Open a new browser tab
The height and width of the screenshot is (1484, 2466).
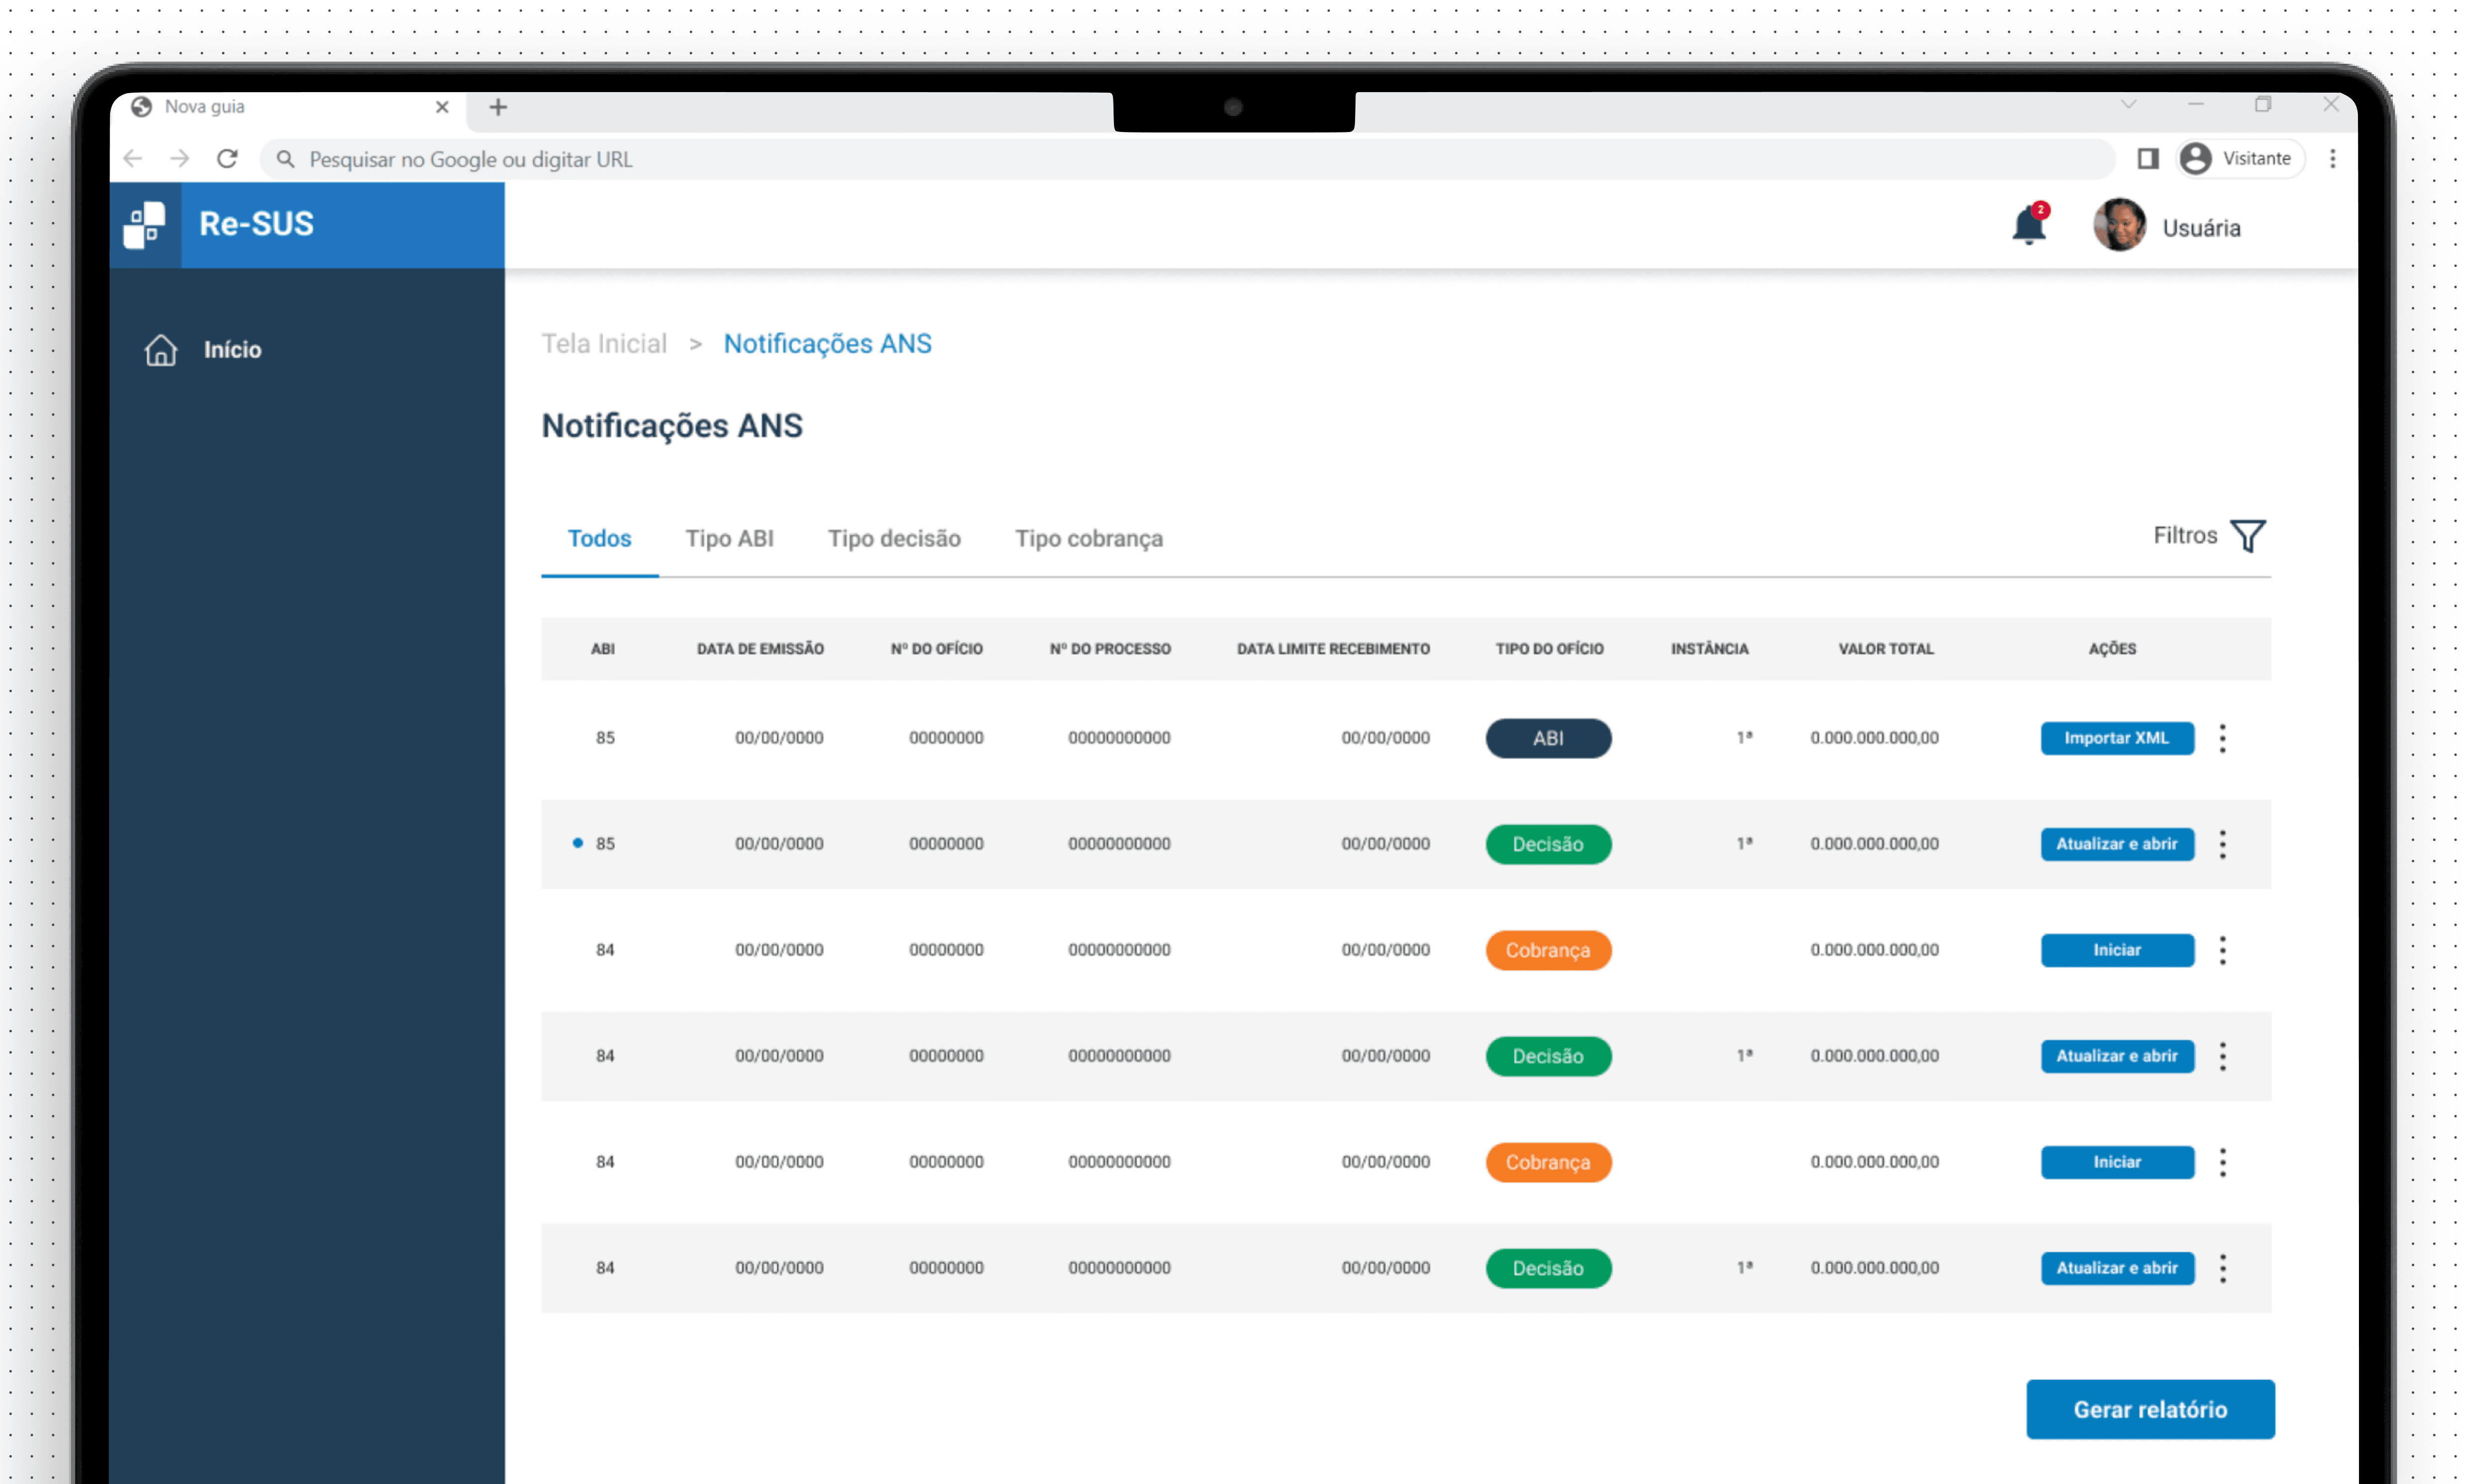tap(498, 107)
